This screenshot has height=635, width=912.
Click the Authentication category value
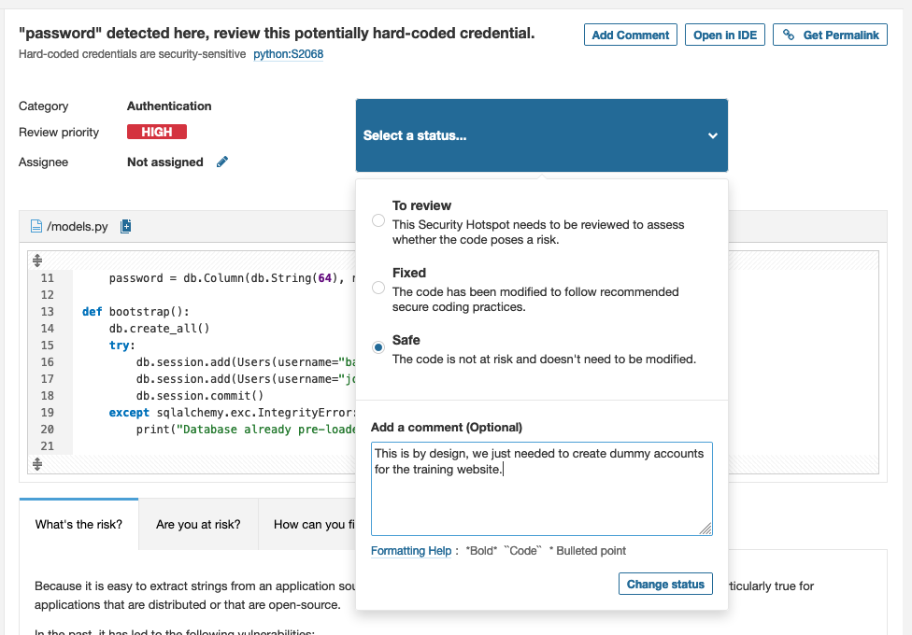(169, 106)
